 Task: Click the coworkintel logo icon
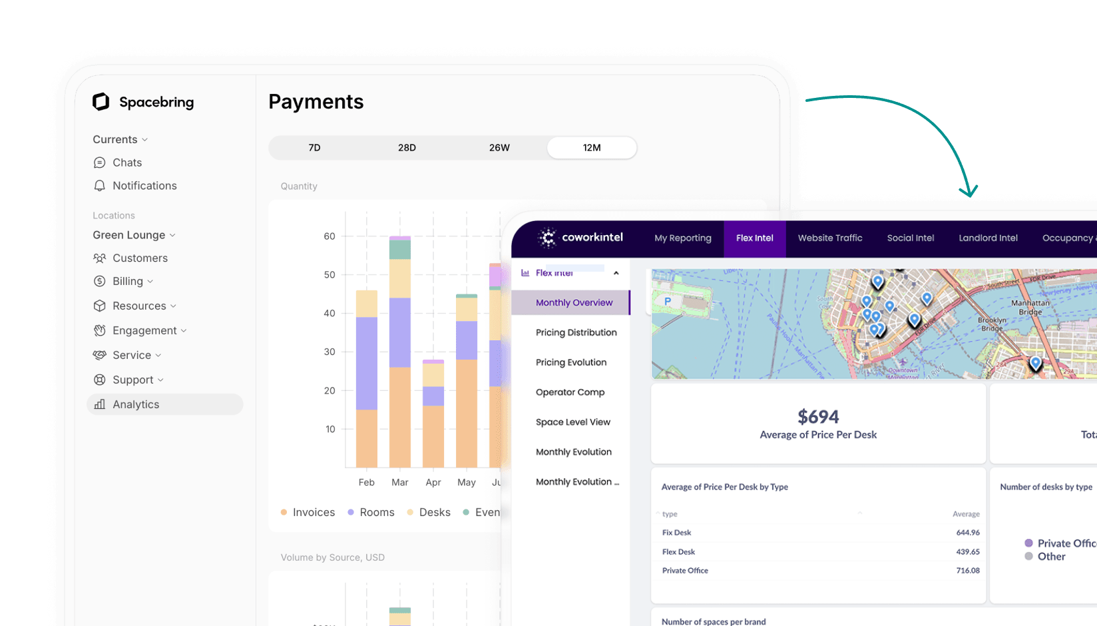tap(548, 238)
